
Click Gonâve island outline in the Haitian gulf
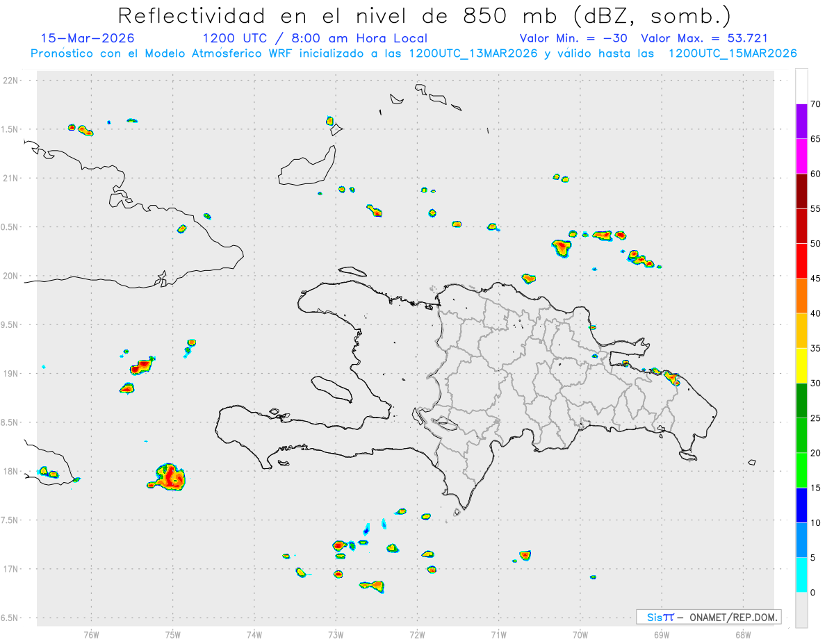[331, 389]
